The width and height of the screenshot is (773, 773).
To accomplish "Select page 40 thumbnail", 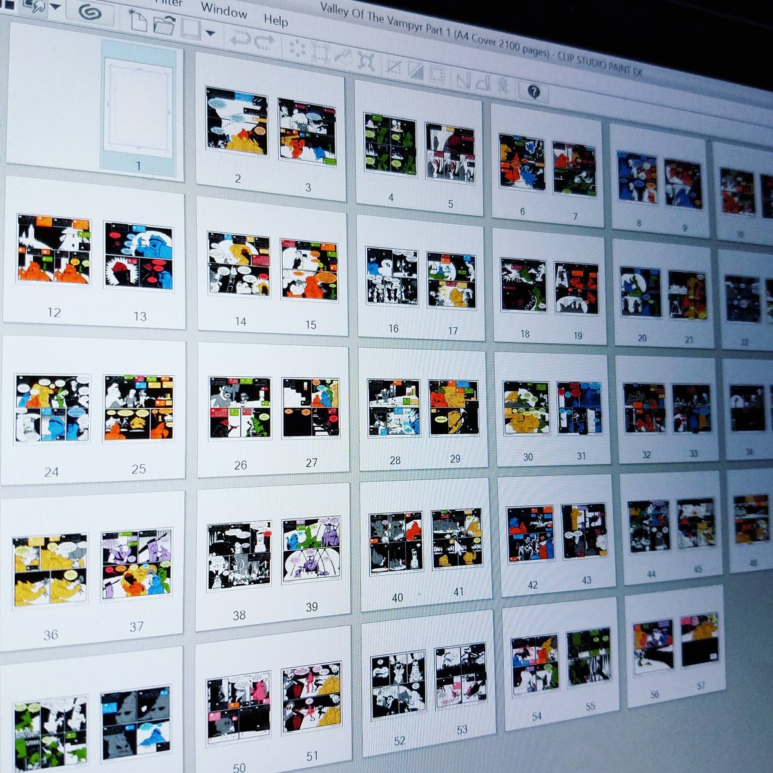I will [x=396, y=543].
